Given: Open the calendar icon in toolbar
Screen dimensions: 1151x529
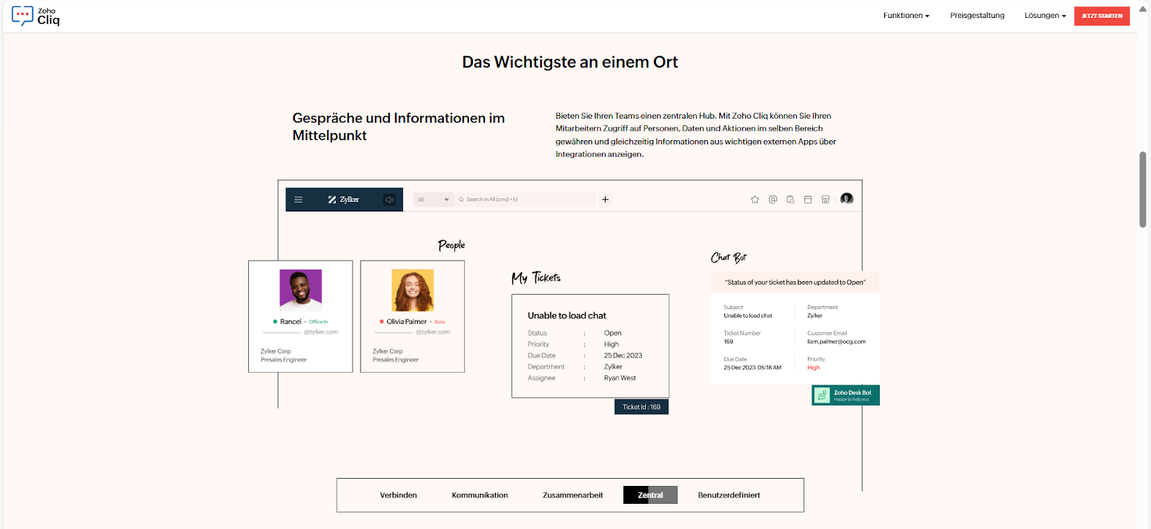Looking at the screenshot, I should 808,200.
